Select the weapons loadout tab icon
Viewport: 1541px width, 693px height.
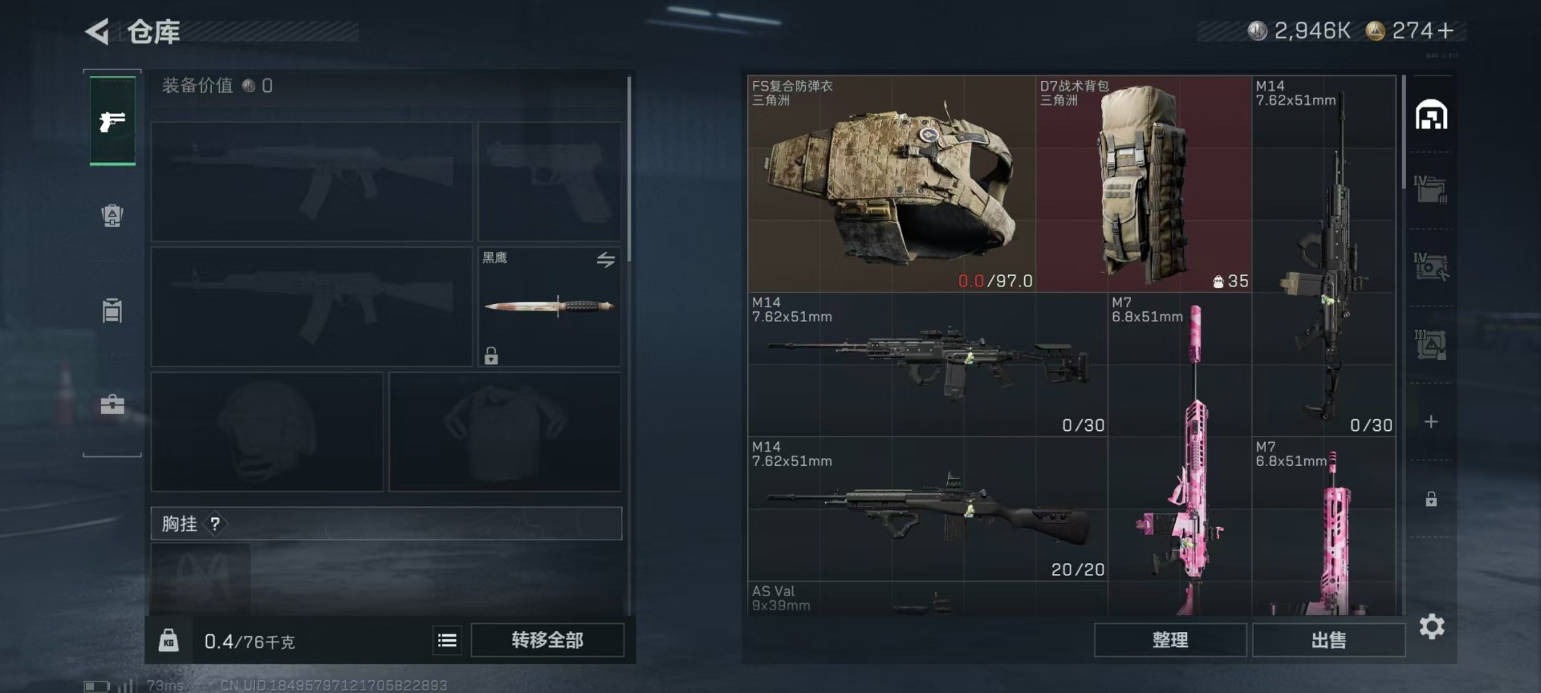(x=112, y=121)
